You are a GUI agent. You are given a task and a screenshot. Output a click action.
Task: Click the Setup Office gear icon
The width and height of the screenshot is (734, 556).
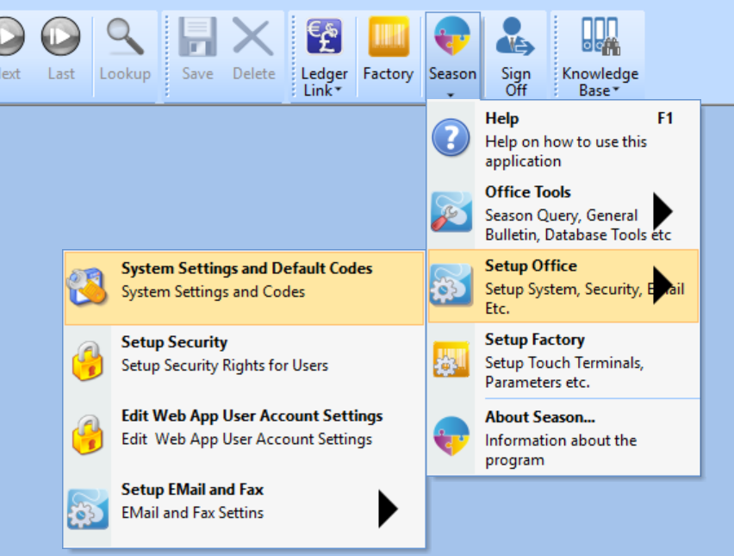(451, 285)
